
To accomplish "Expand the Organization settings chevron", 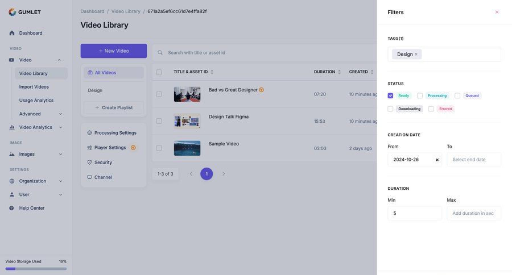I will pos(61,181).
